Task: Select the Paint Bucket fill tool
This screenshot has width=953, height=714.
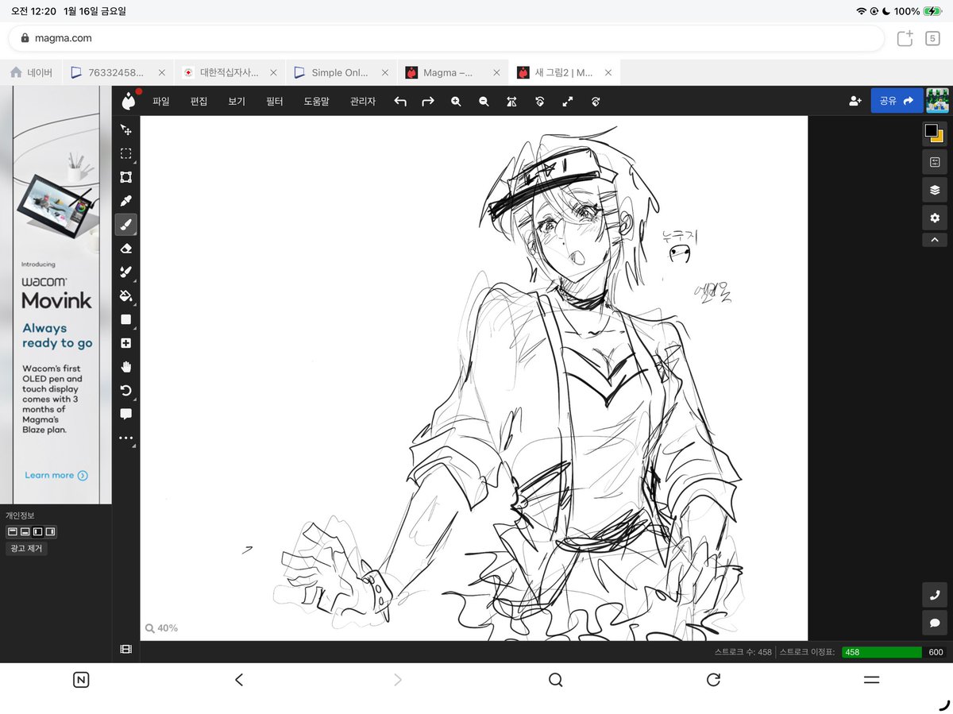Action: (125, 296)
